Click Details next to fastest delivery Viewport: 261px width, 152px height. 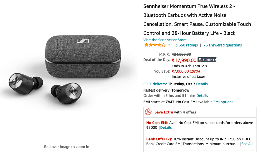tap(202, 96)
